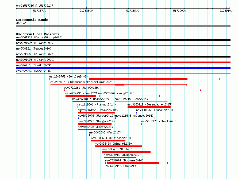Select the nsv5836662 (Almarri2020) label
The width and height of the screenshot is (238, 179).
pyautogui.click(x=35, y=54)
